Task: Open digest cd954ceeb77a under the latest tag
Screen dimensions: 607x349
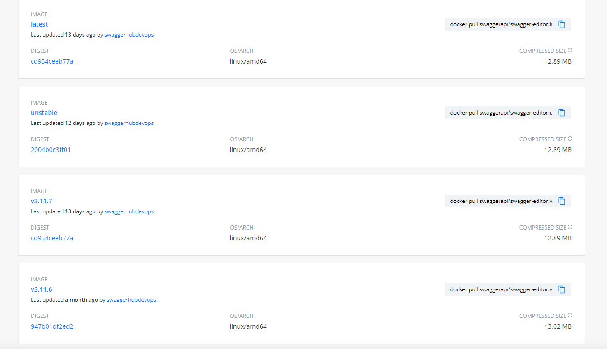Action: pyautogui.click(x=52, y=61)
